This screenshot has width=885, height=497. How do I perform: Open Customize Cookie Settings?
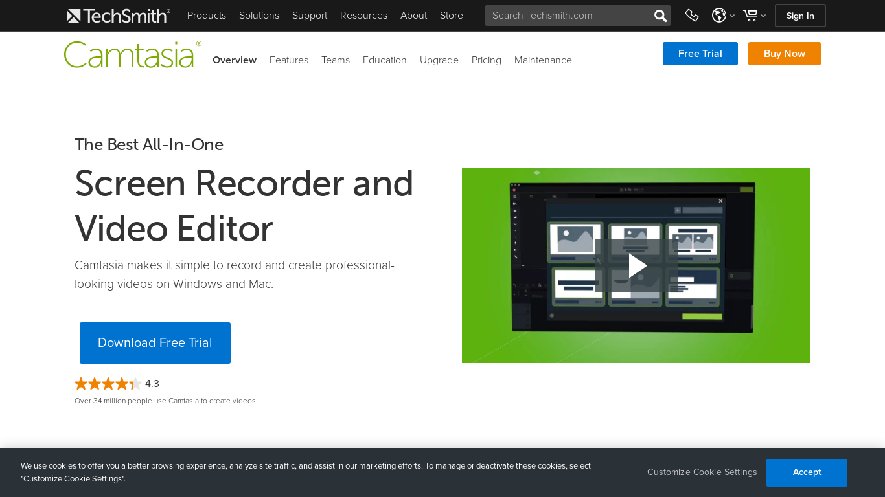pos(702,472)
